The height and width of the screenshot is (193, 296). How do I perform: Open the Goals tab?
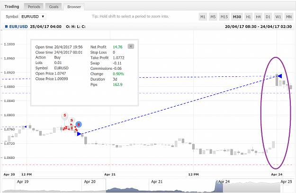(54, 7)
